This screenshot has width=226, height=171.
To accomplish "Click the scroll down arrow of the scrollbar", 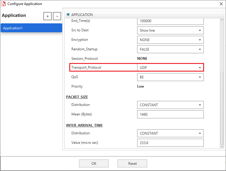I will click(222, 146).
